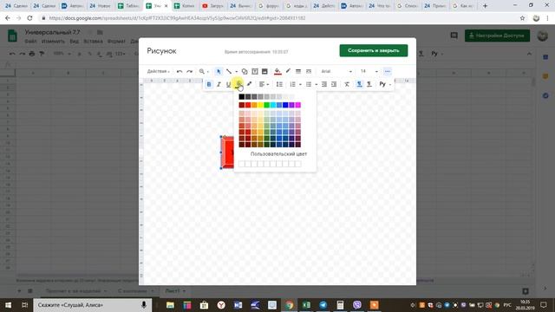Screen dimensions: 555x312
Task: Toggle bold formatting
Action: point(209,84)
